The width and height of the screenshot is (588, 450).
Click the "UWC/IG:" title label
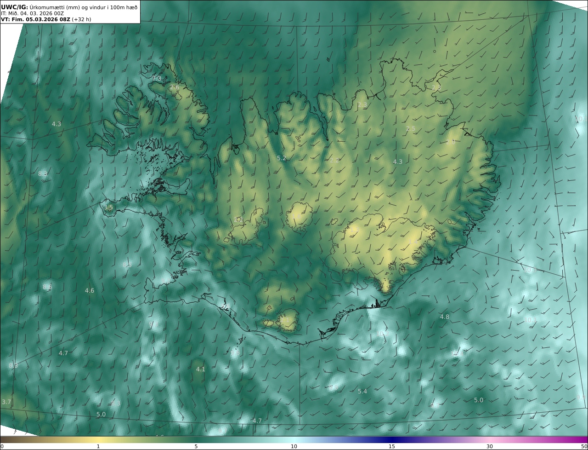pos(15,7)
